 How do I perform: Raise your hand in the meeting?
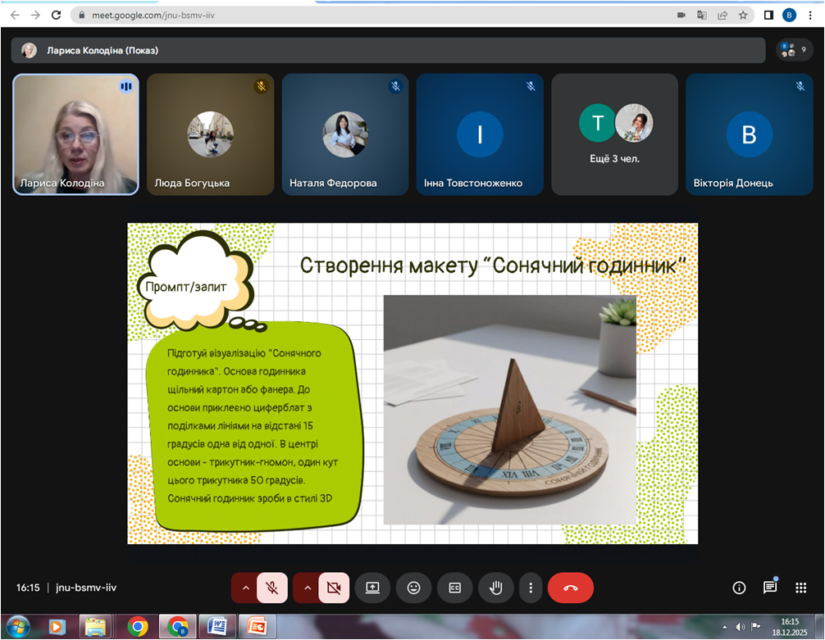point(495,588)
